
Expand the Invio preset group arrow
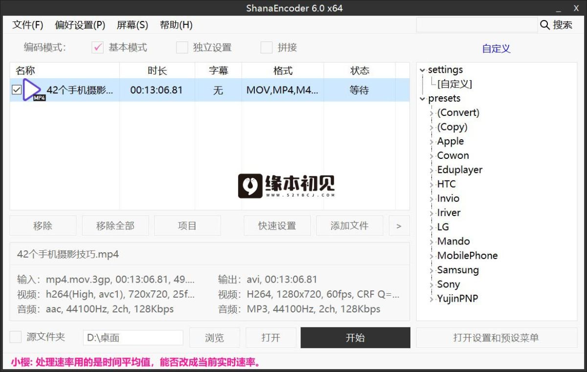click(x=432, y=199)
